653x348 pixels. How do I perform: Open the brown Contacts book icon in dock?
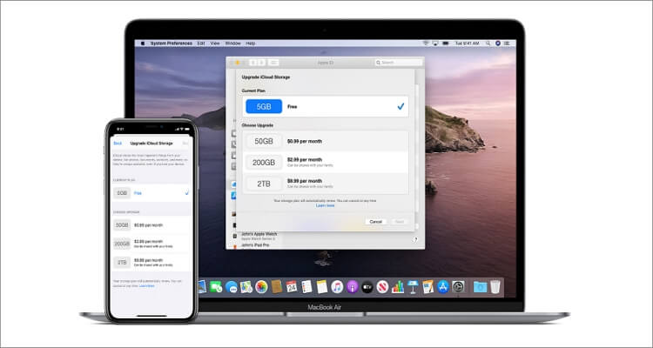point(277,287)
